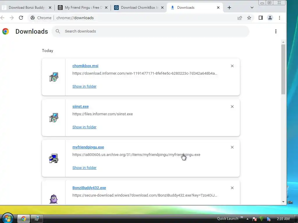This screenshot has width=298, height=223.
Task: Bookmark this tab with the star icon
Action: 249,18
